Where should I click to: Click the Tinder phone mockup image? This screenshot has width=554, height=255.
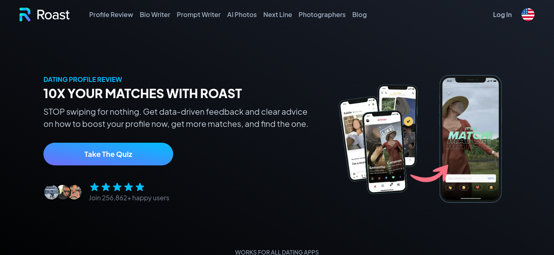coord(384,152)
